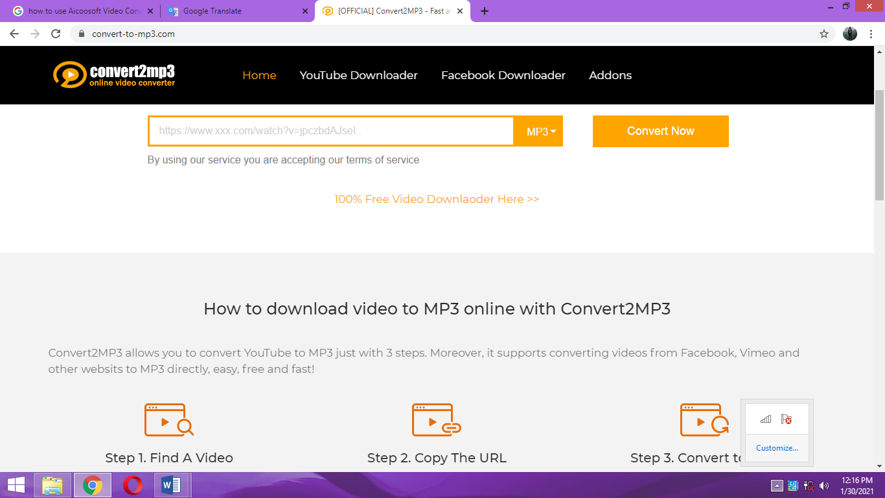
Task: Close the Google Translate tab
Action: [x=305, y=11]
